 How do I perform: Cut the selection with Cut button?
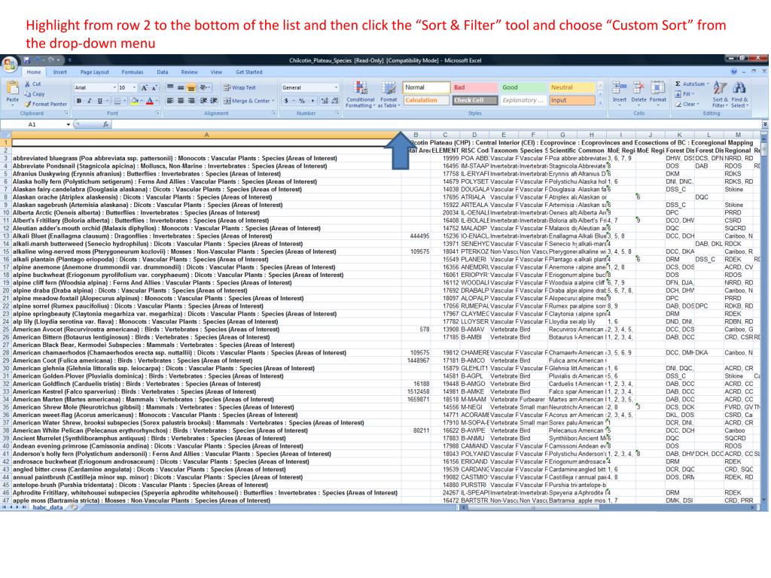click(33, 84)
